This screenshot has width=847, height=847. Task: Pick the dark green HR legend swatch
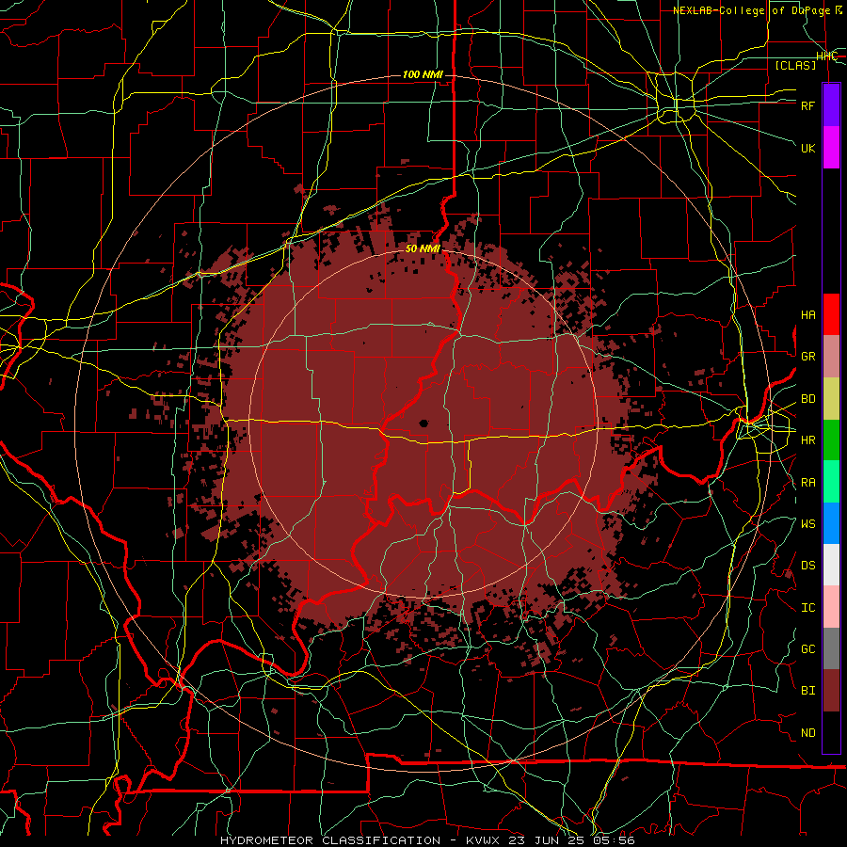(831, 439)
